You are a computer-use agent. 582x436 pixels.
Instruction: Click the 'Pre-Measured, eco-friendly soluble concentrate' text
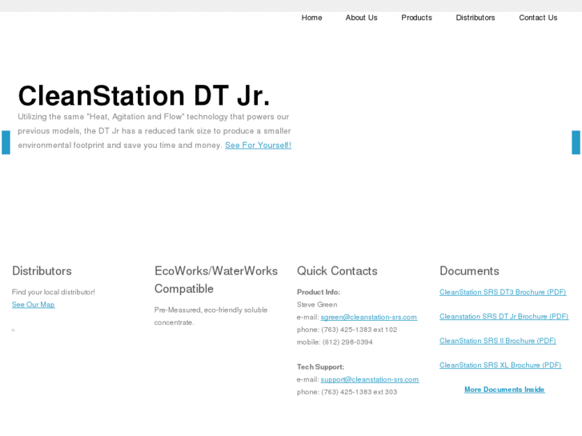point(211,316)
